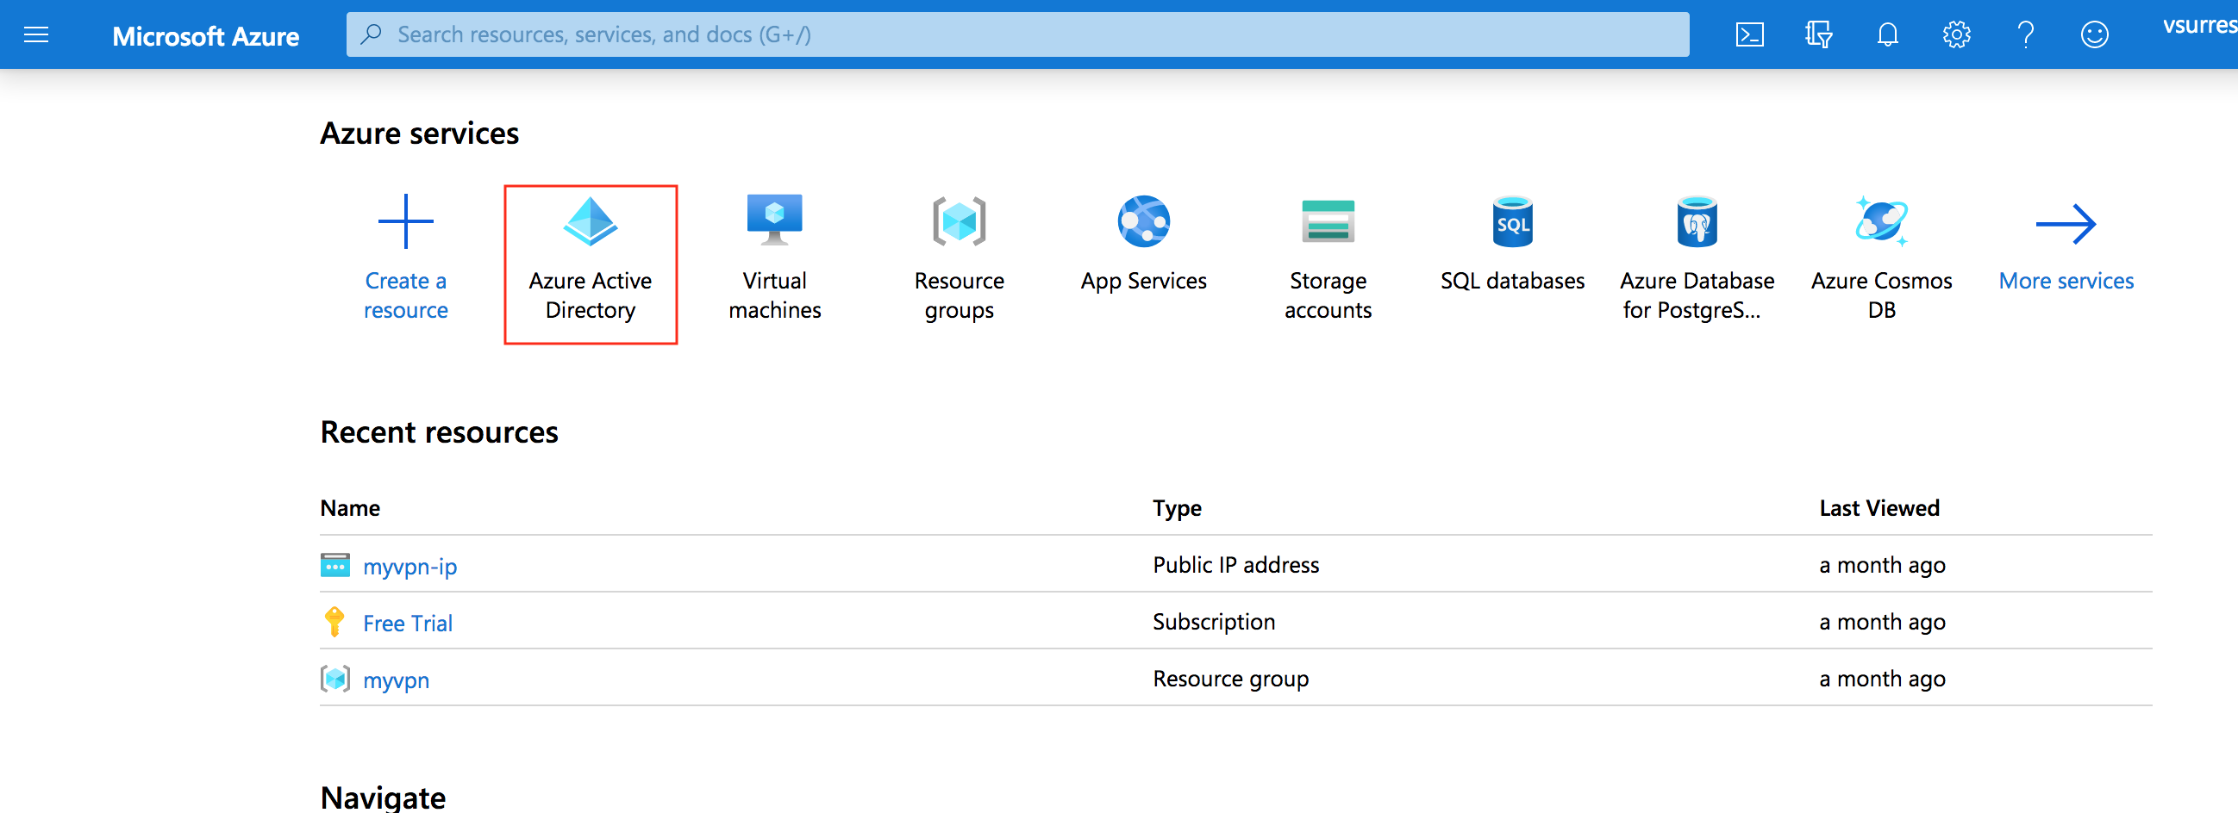This screenshot has width=2238, height=813.
Task: Open portal settings gear
Action: [1955, 34]
